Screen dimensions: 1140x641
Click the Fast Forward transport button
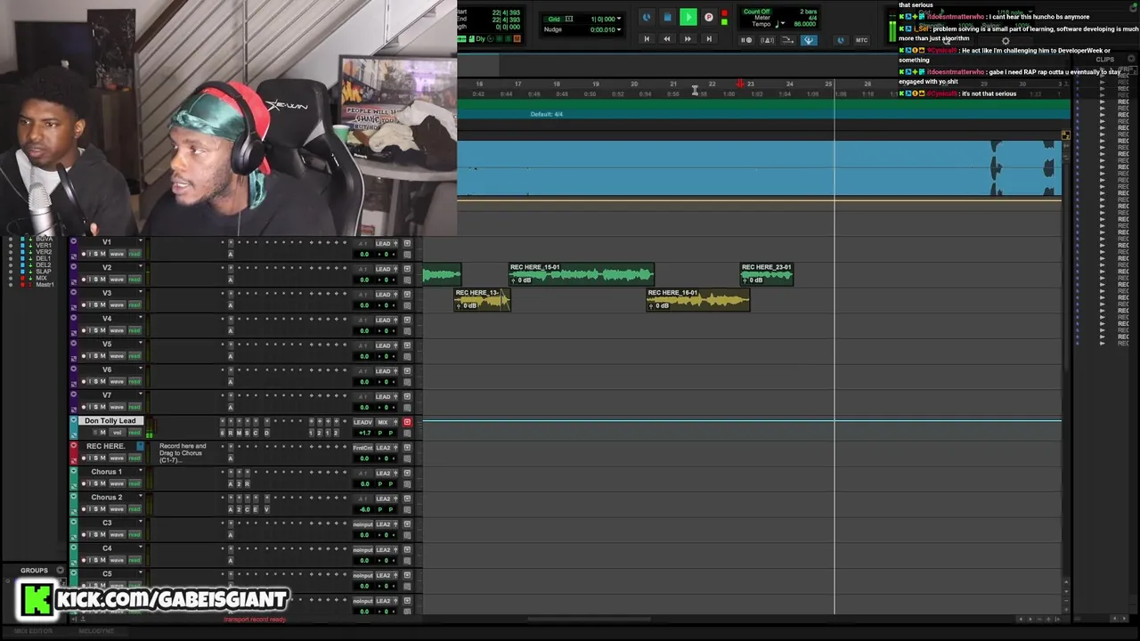(688, 39)
